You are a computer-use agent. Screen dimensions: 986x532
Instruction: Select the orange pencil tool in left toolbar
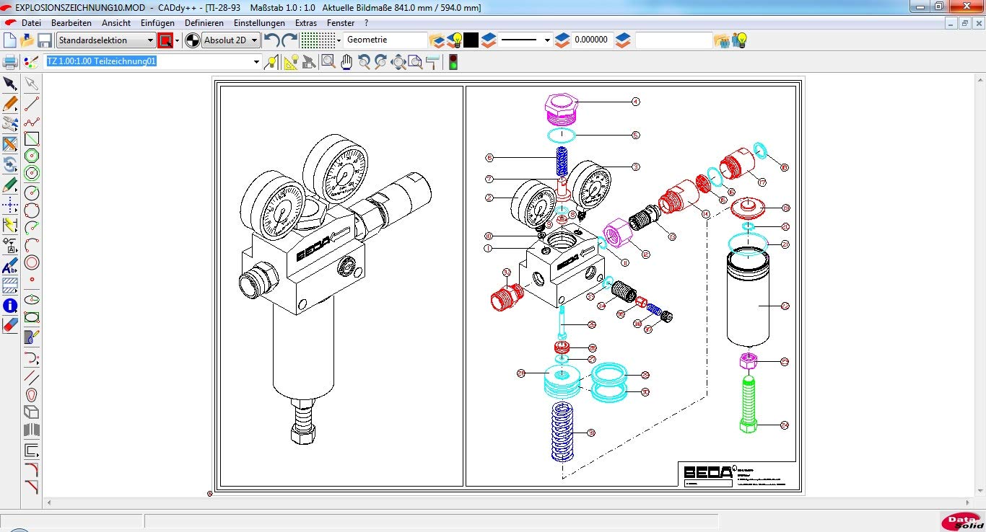point(10,104)
